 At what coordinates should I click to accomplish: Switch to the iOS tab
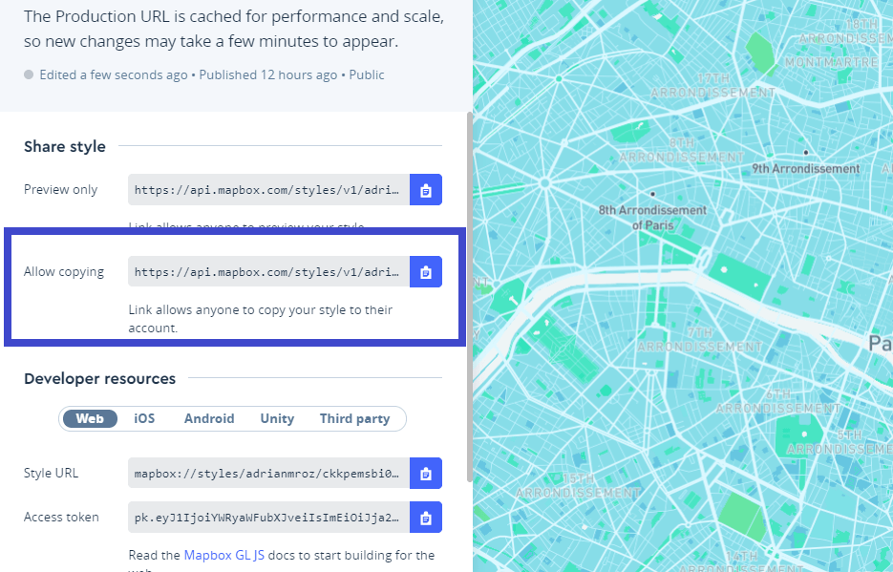point(144,418)
